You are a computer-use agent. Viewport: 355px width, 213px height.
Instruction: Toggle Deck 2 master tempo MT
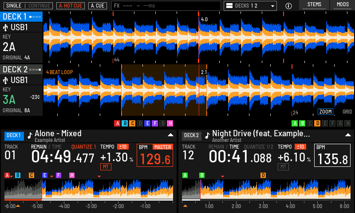[283, 167]
